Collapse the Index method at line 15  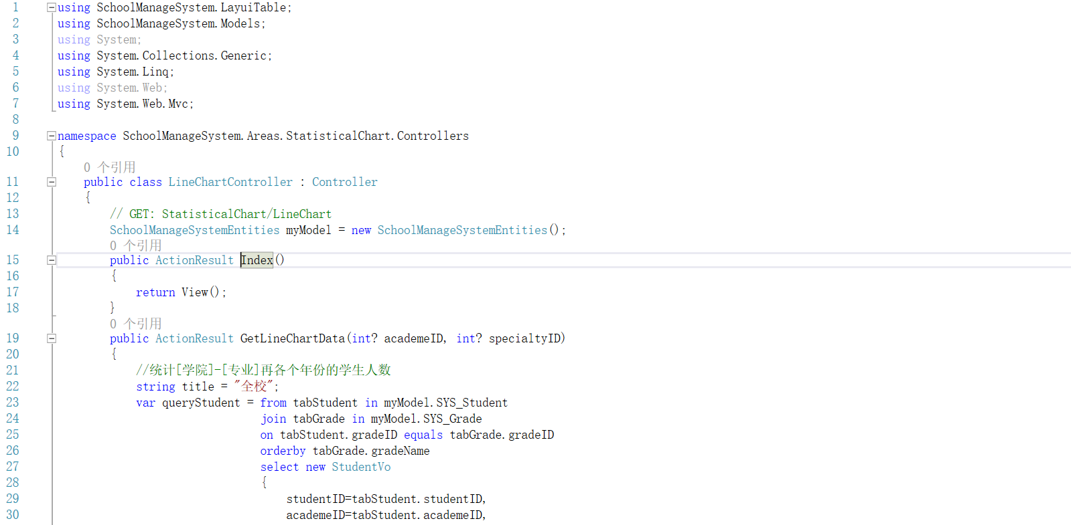(x=52, y=260)
